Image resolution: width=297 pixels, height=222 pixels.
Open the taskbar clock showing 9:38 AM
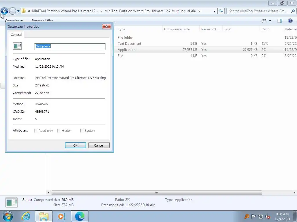(282, 217)
